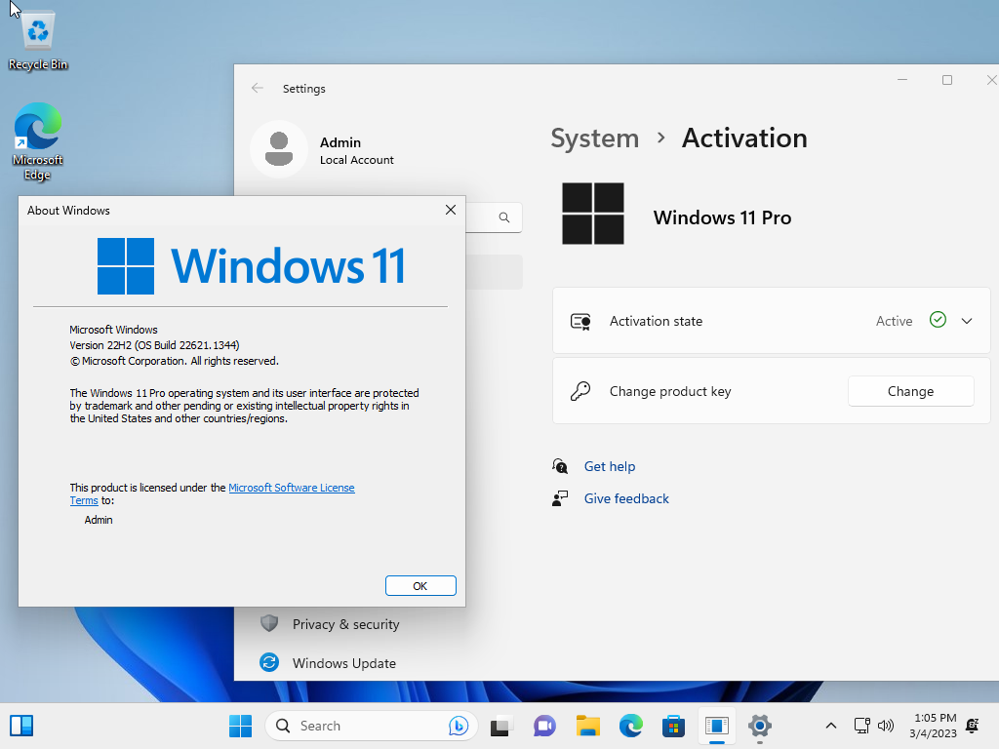Click the green checkmark next to Active
The height and width of the screenshot is (749, 999).
point(938,320)
